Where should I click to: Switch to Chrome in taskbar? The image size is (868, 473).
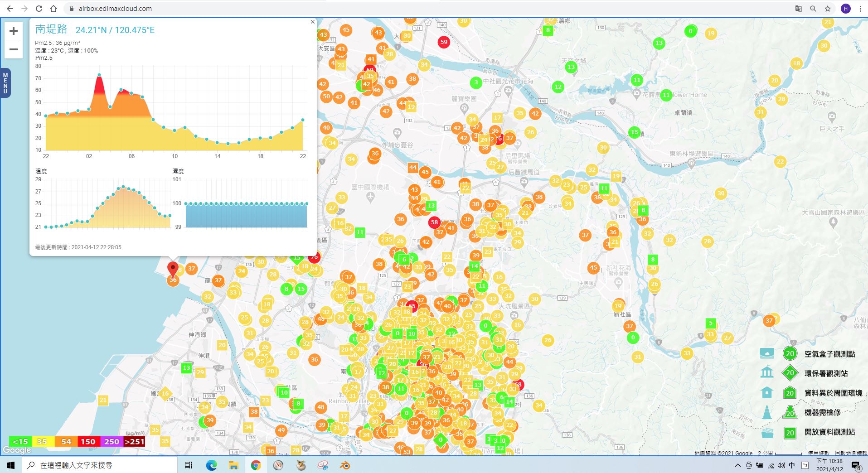coord(256,465)
